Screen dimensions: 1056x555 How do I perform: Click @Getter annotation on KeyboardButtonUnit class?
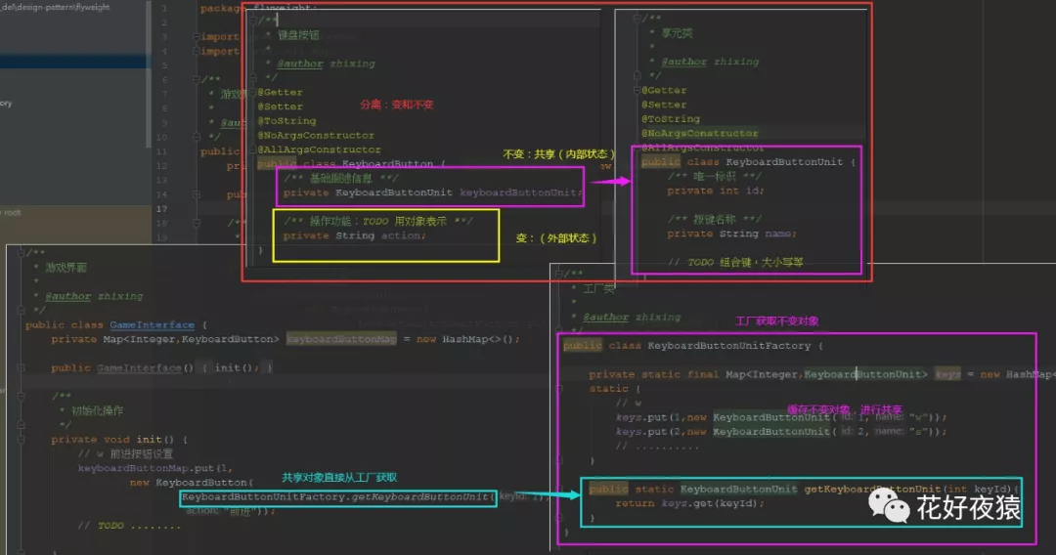[x=664, y=90]
